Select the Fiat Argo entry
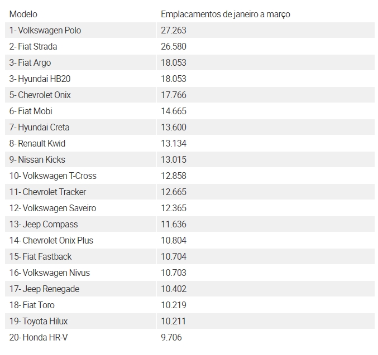The height and width of the screenshot is (355, 378). click(x=31, y=62)
